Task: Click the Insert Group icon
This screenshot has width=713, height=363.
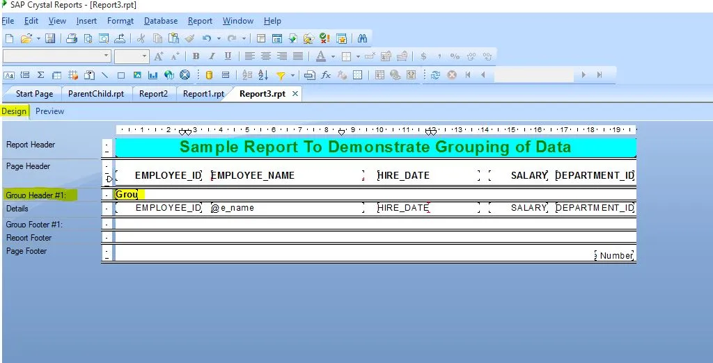Action: coord(26,75)
